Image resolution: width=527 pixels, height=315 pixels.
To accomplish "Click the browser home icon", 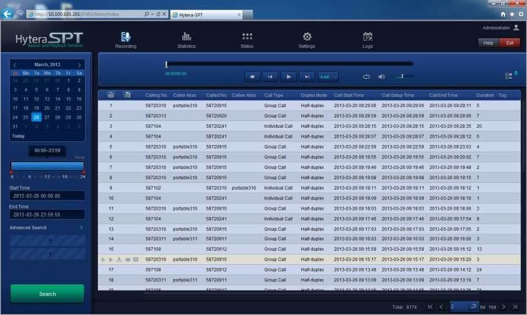I will point(503,14).
